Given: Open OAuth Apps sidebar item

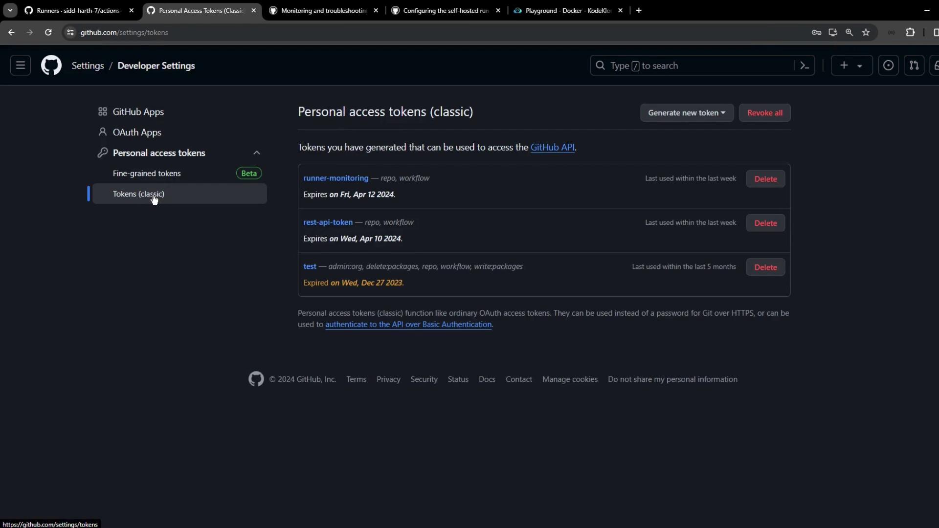Looking at the screenshot, I should tap(137, 132).
